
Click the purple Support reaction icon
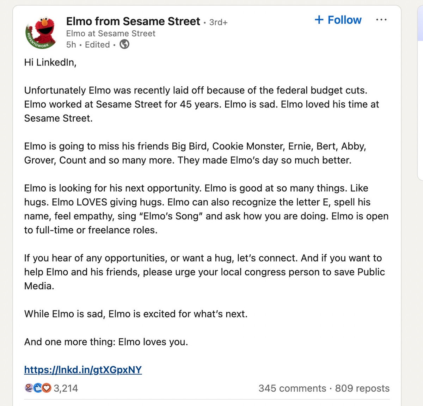[x=28, y=388]
